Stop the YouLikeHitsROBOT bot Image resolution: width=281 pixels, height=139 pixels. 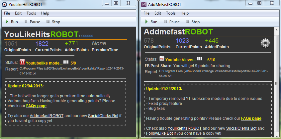click(53, 22)
